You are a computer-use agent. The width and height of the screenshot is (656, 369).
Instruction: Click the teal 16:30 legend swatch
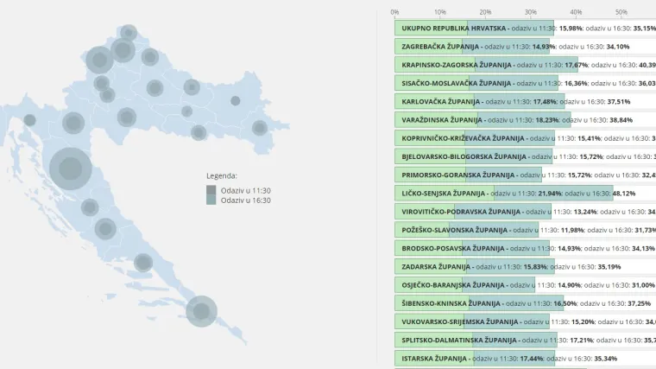click(211, 200)
